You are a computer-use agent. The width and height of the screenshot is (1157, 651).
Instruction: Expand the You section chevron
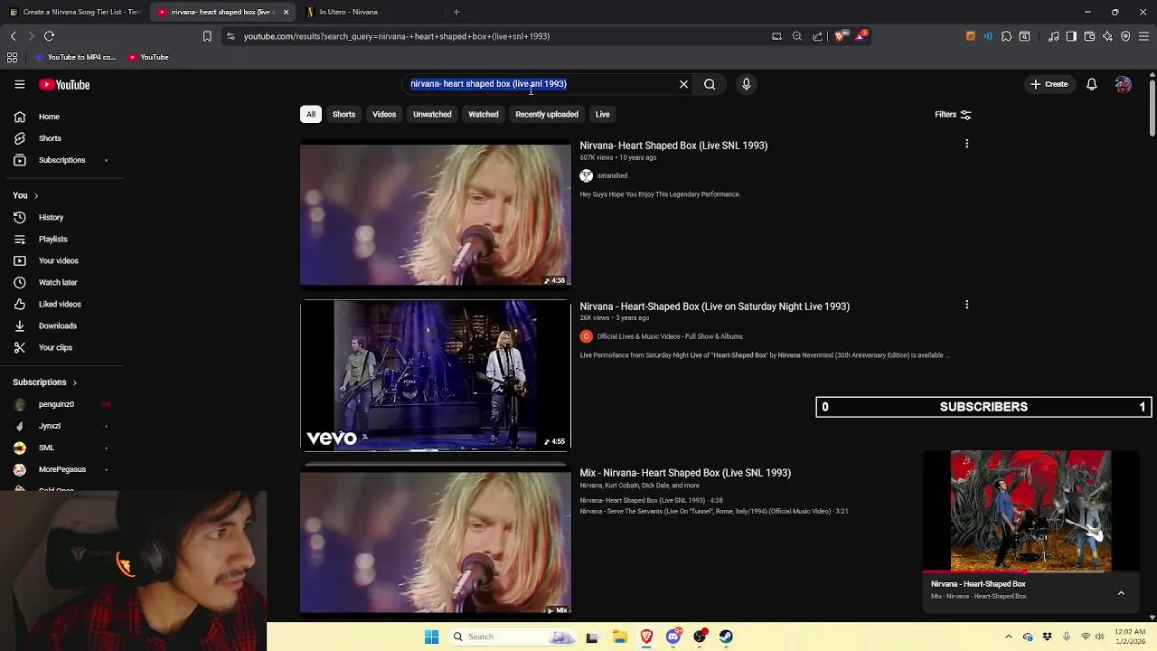tap(35, 195)
